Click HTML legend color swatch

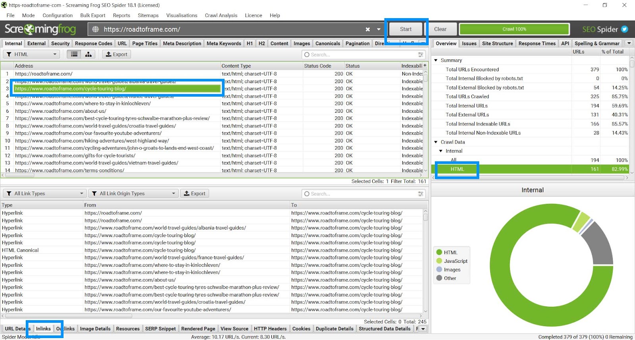pos(439,252)
